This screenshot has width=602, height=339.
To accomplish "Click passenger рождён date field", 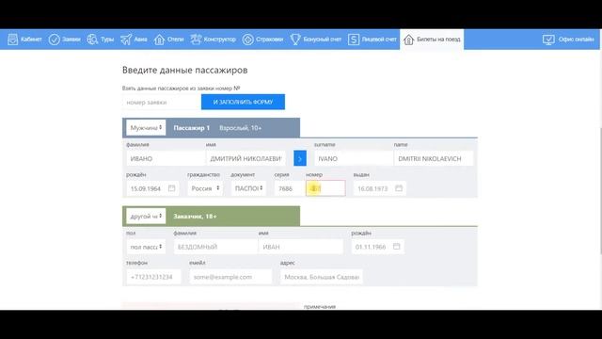I will click(x=152, y=188).
